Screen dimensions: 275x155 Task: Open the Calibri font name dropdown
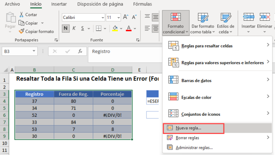103,17
